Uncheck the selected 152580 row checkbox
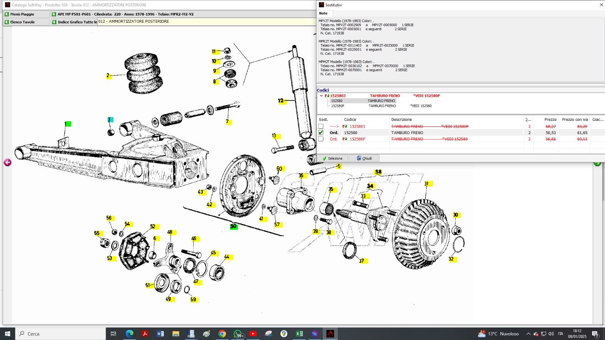 coord(321,133)
